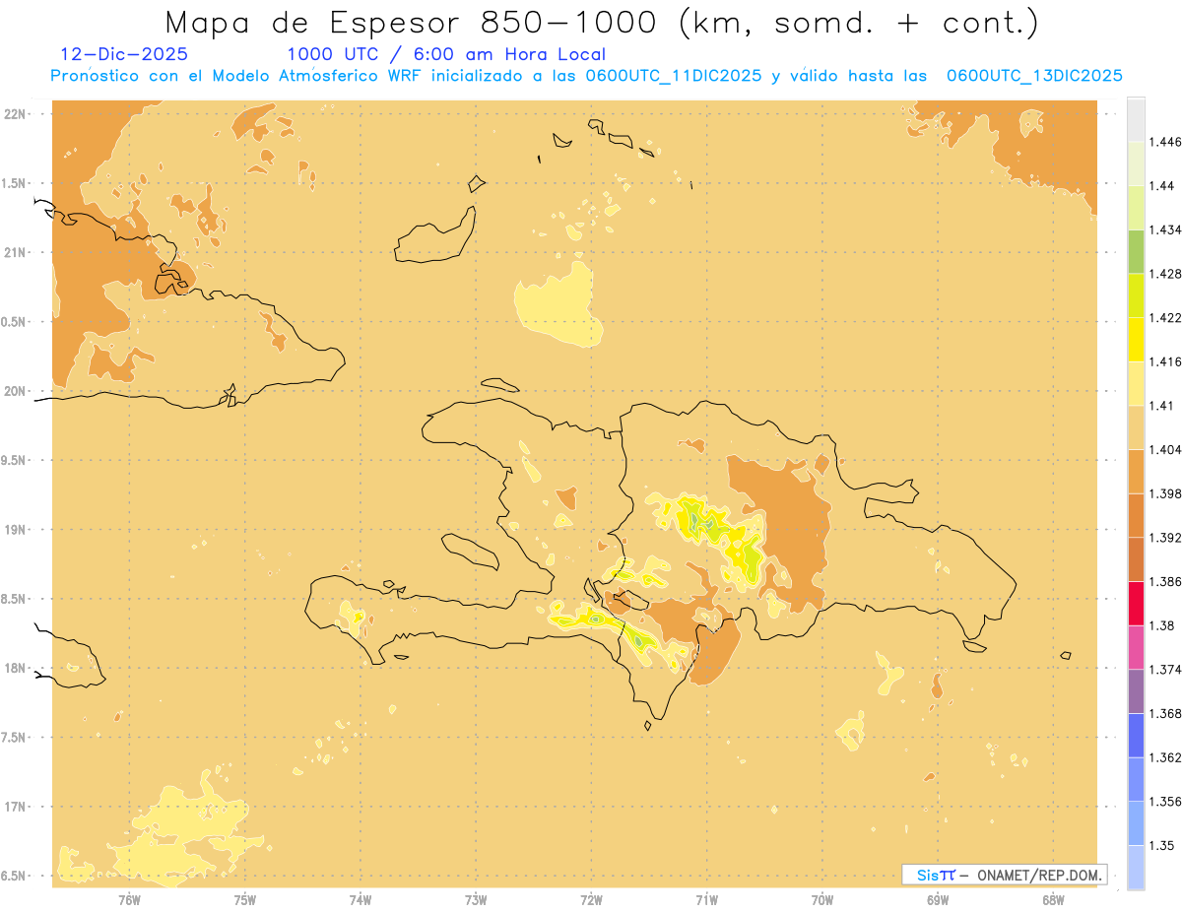1182x913 pixels.
Task: Click the valid-until time '0600UTC_13DIC2025'
Action: [1034, 76]
